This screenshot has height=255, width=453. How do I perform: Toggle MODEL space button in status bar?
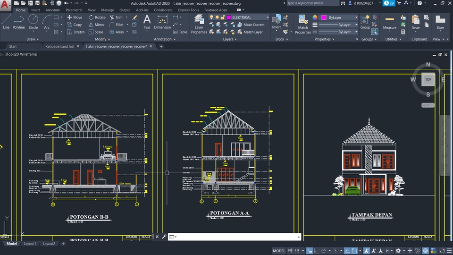(x=279, y=251)
